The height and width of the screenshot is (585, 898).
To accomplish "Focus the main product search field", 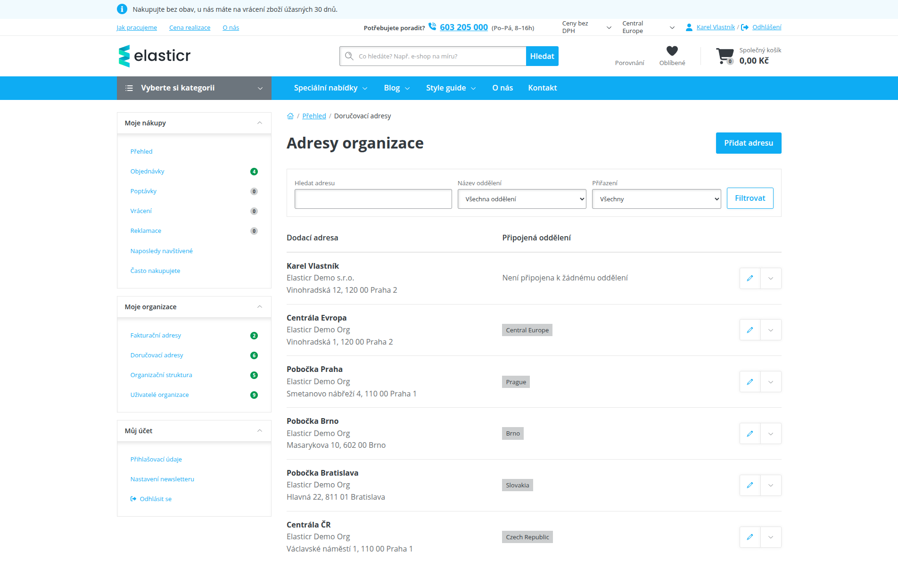I will [433, 56].
